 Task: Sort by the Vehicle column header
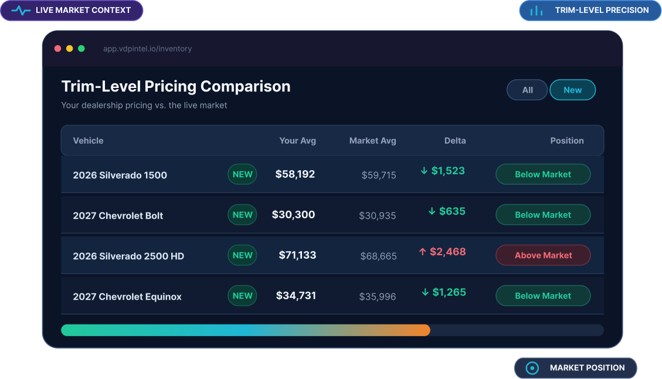coord(88,141)
